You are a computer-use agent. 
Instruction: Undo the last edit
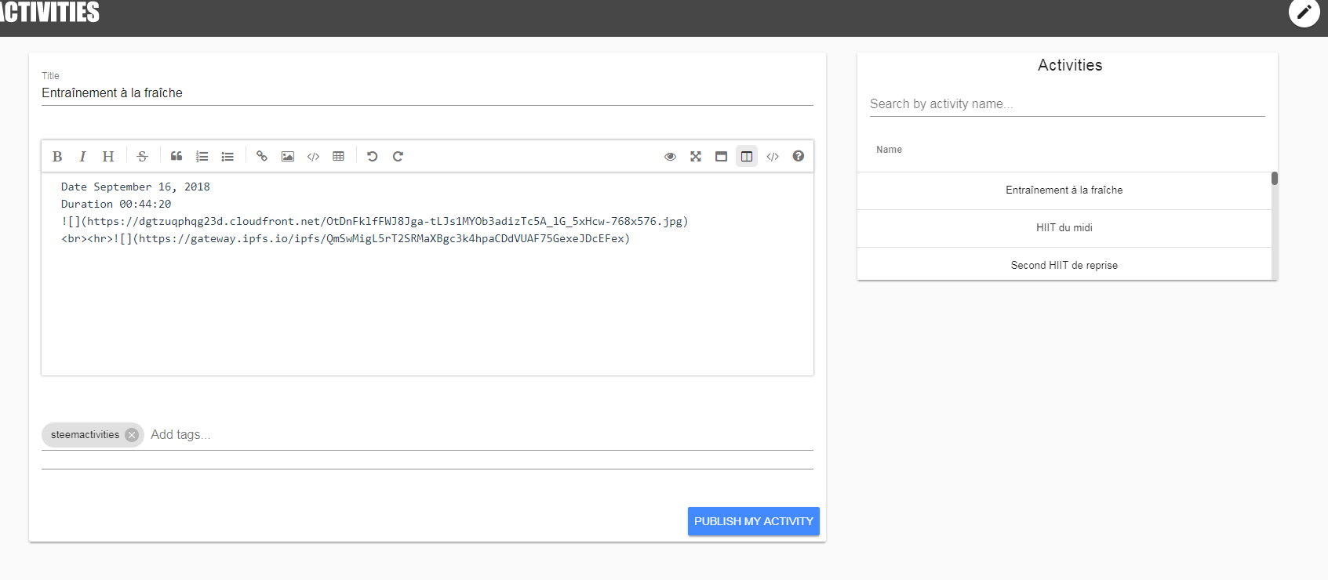pyautogui.click(x=373, y=157)
